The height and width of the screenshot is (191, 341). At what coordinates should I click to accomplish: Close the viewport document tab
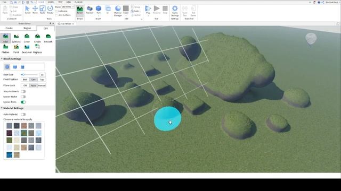coord(74,24)
